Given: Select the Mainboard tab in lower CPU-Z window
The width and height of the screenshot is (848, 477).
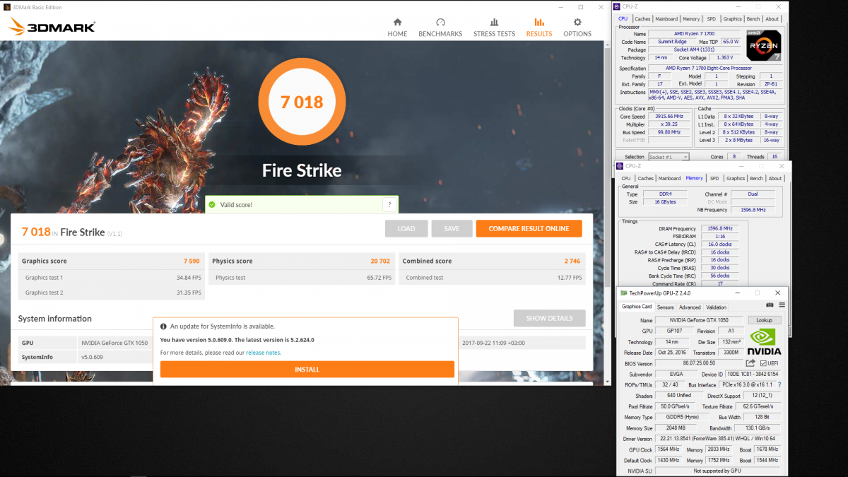Looking at the screenshot, I should coord(669,178).
